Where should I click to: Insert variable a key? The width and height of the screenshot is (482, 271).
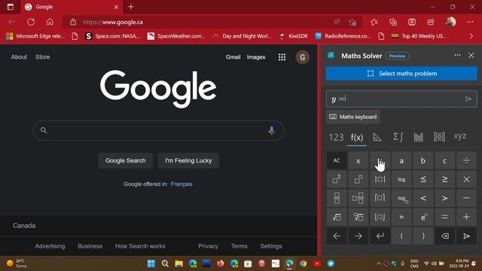click(x=401, y=160)
